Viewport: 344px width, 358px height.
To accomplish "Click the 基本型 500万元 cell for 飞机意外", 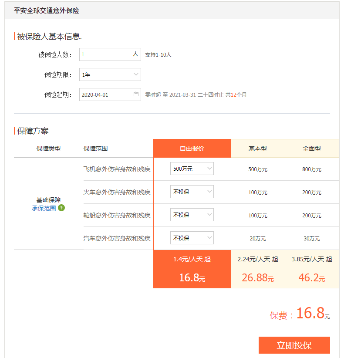I will point(258,169).
